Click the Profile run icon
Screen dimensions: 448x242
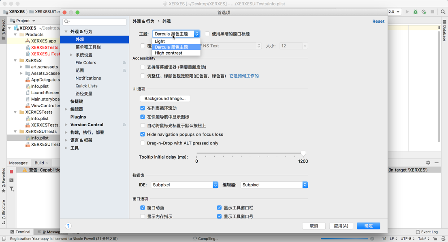click(x=424, y=12)
